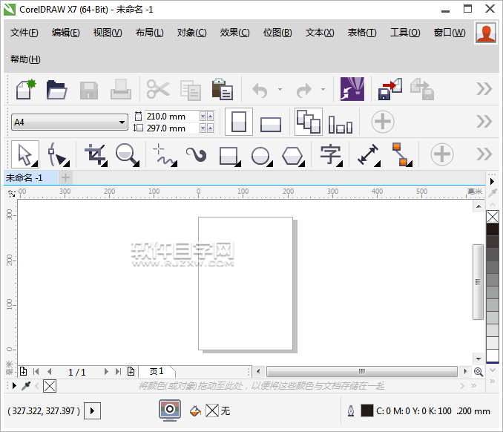The width and height of the screenshot is (503, 432).
Task: Click the outline pen status icon
Action: click(351, 410)
